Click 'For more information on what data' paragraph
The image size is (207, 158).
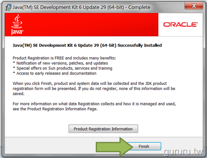click(94, 106)
